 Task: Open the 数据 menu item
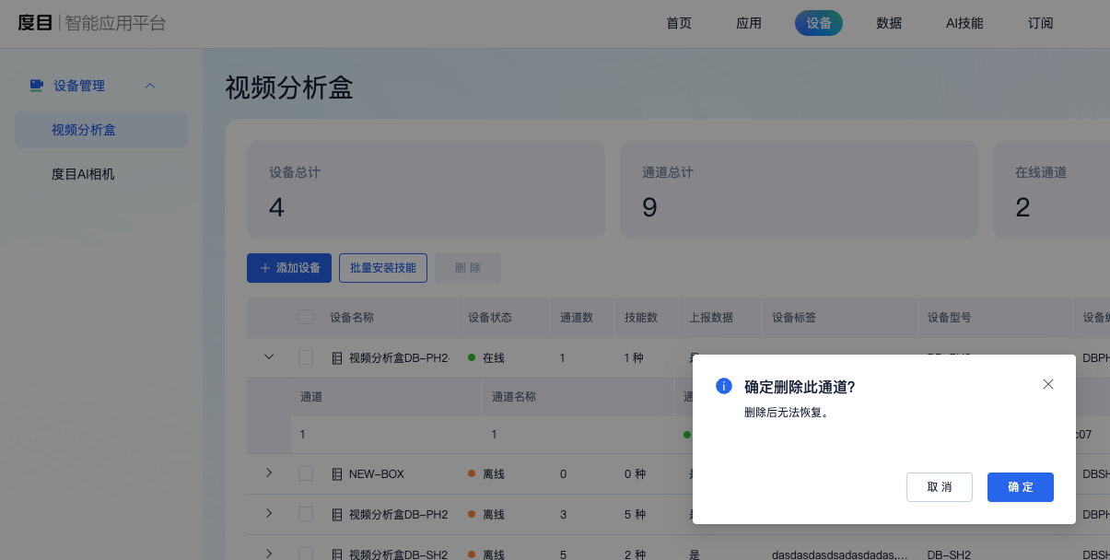(x=889, y=23)
